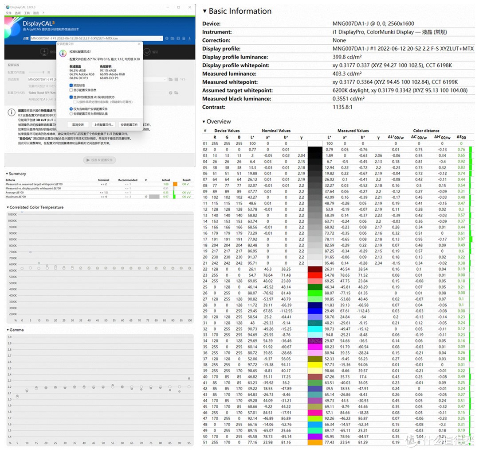Screen dimensions: 479x452
Task: Toggle the 预览校准 checkbox
Action: click(x=71, y=85)
